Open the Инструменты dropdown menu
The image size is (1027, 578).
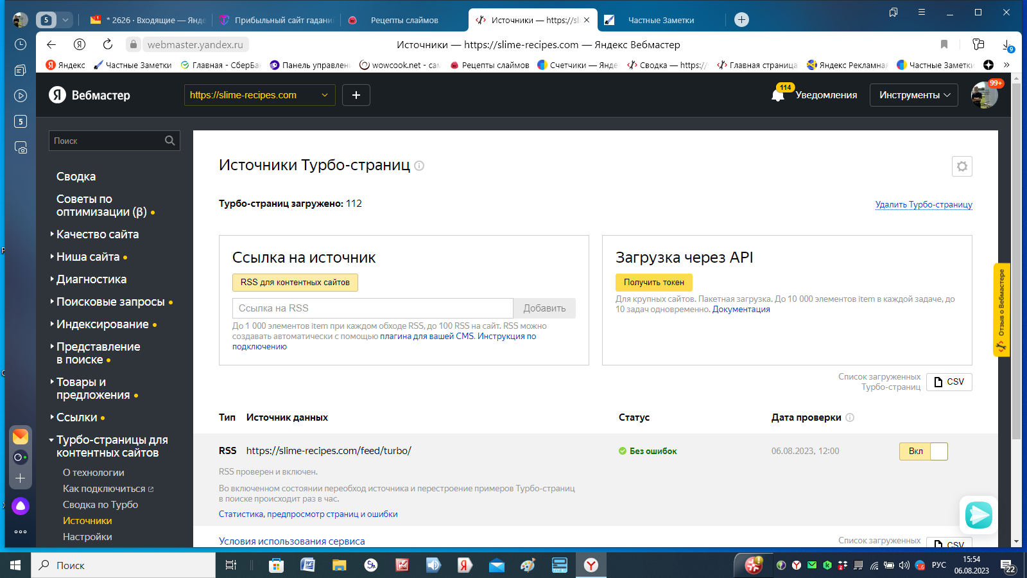pyautogui.click(x=915, y=95)
